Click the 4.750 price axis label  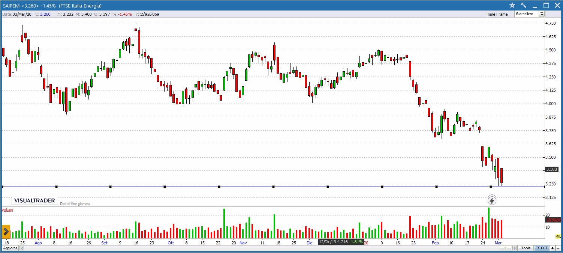click(551, 23)
